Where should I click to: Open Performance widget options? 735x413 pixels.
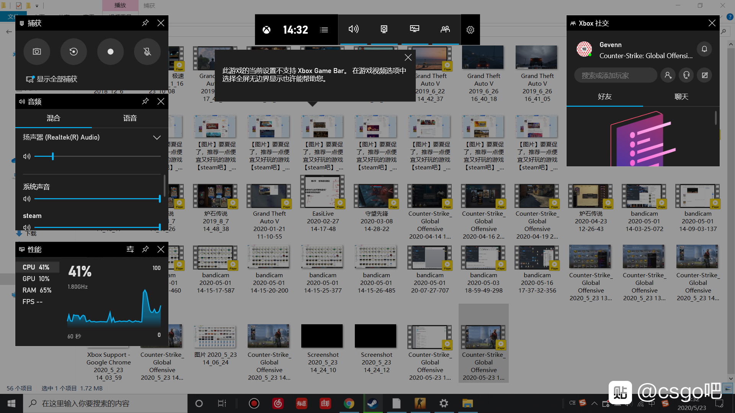coord(130,249)
